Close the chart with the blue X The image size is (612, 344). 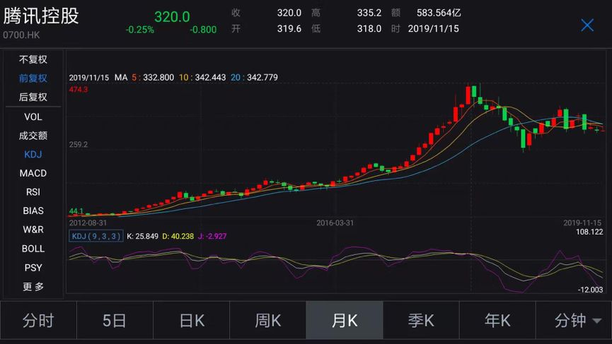point(587,25)
